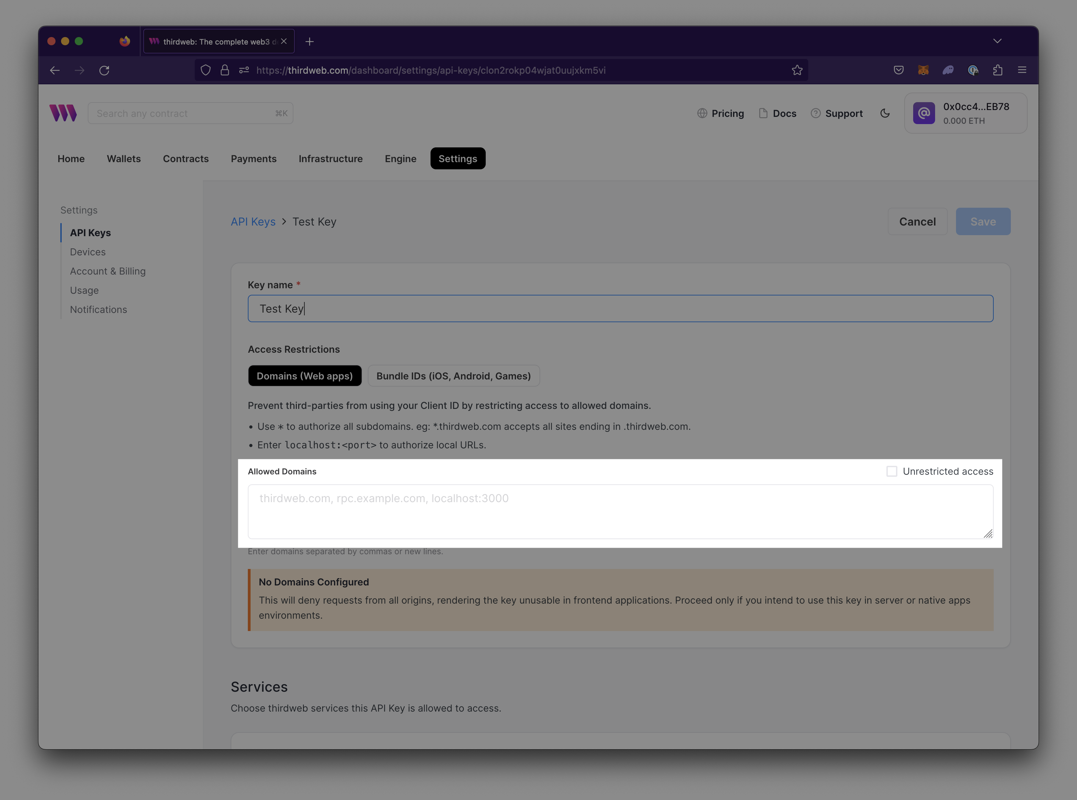Screen dimensions: 1077x800
Task: Switch to Bundle IDs (iOS, Android, Games)
Action: coord(454,375)
